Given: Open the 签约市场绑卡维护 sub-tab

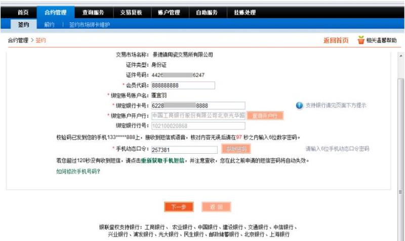Looking at the screenshot, I should 90,24.
